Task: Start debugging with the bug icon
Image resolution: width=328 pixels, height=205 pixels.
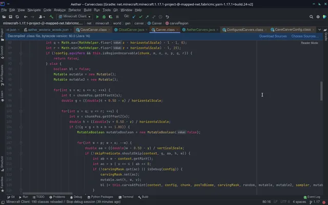Action: click(x=104, y=17)
